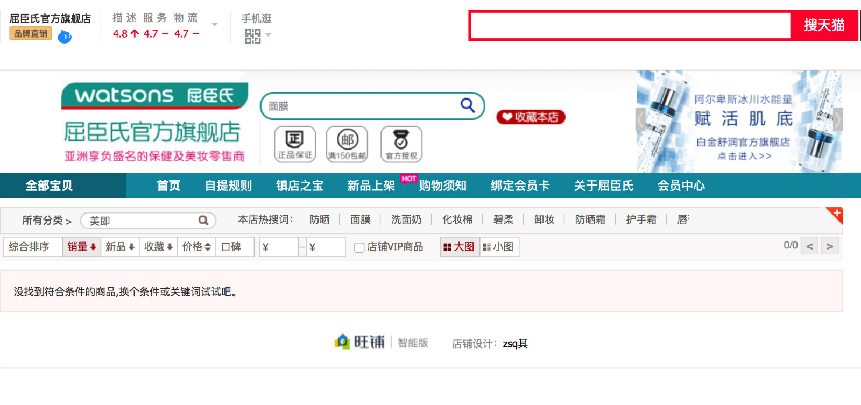Open the 自提规则 nav item
This screenshot has height=405, width=861.
pos(228,186)
